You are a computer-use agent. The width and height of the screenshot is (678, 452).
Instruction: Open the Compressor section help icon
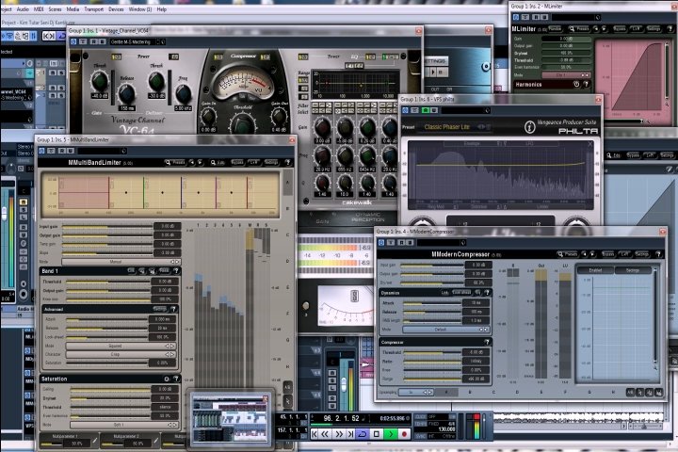click(x=487, y=342)
